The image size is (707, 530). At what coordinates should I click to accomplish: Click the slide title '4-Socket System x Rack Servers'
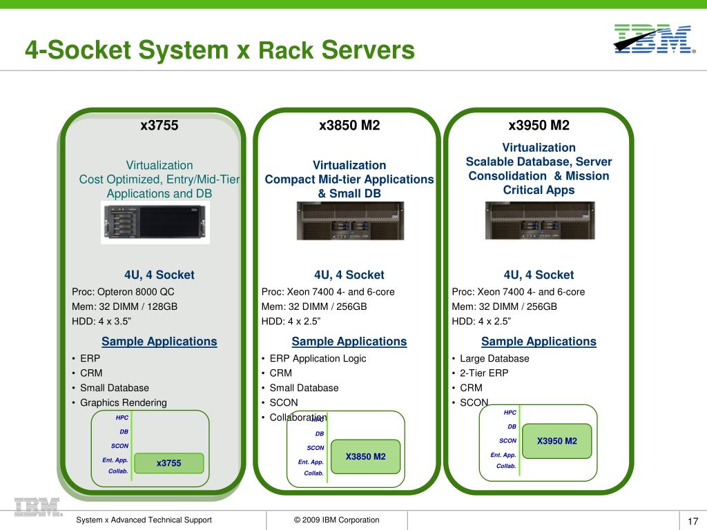[x=220, y=50]
